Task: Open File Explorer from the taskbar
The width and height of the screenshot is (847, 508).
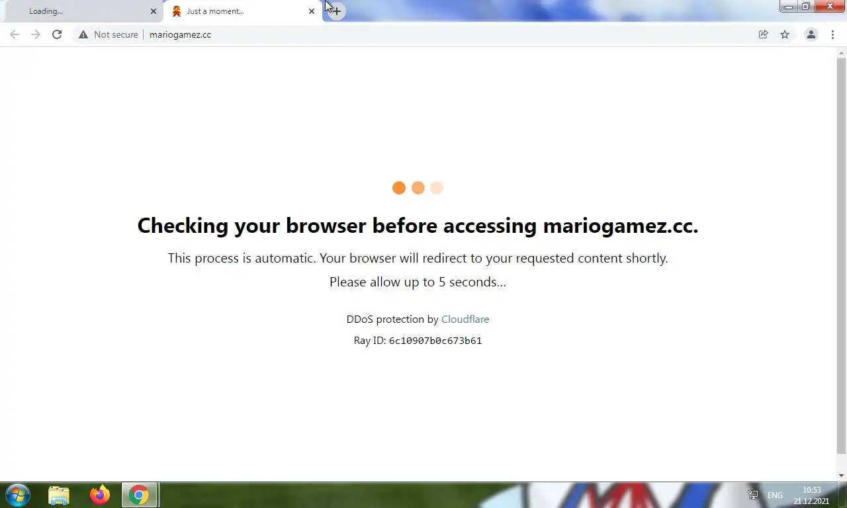Action: (59, 495)
